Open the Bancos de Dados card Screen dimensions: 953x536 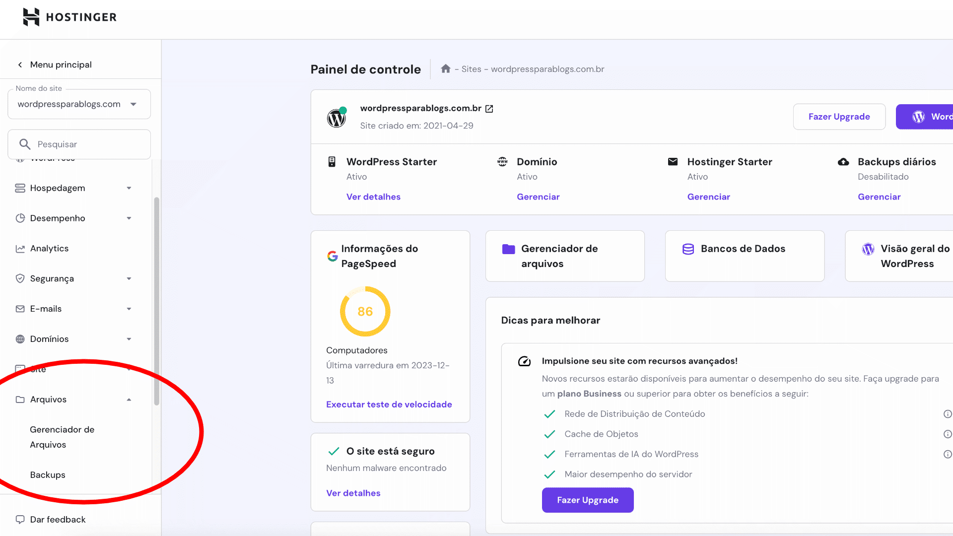745,256
